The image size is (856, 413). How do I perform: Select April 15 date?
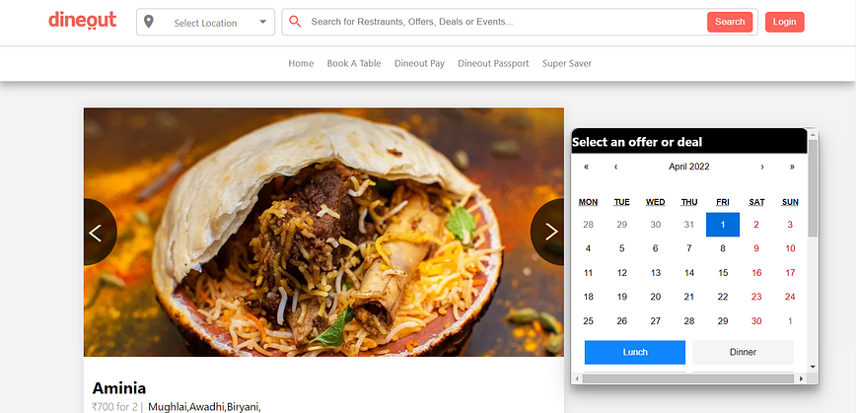(723, 273)
